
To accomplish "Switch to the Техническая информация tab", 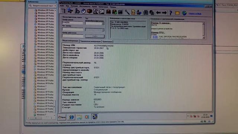I will click(90, 41).
